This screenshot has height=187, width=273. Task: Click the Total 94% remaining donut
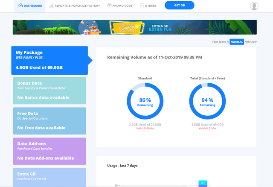[207, 101]
